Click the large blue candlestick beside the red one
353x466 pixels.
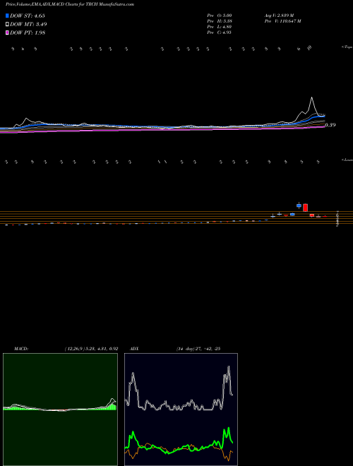tap(299, 205)
